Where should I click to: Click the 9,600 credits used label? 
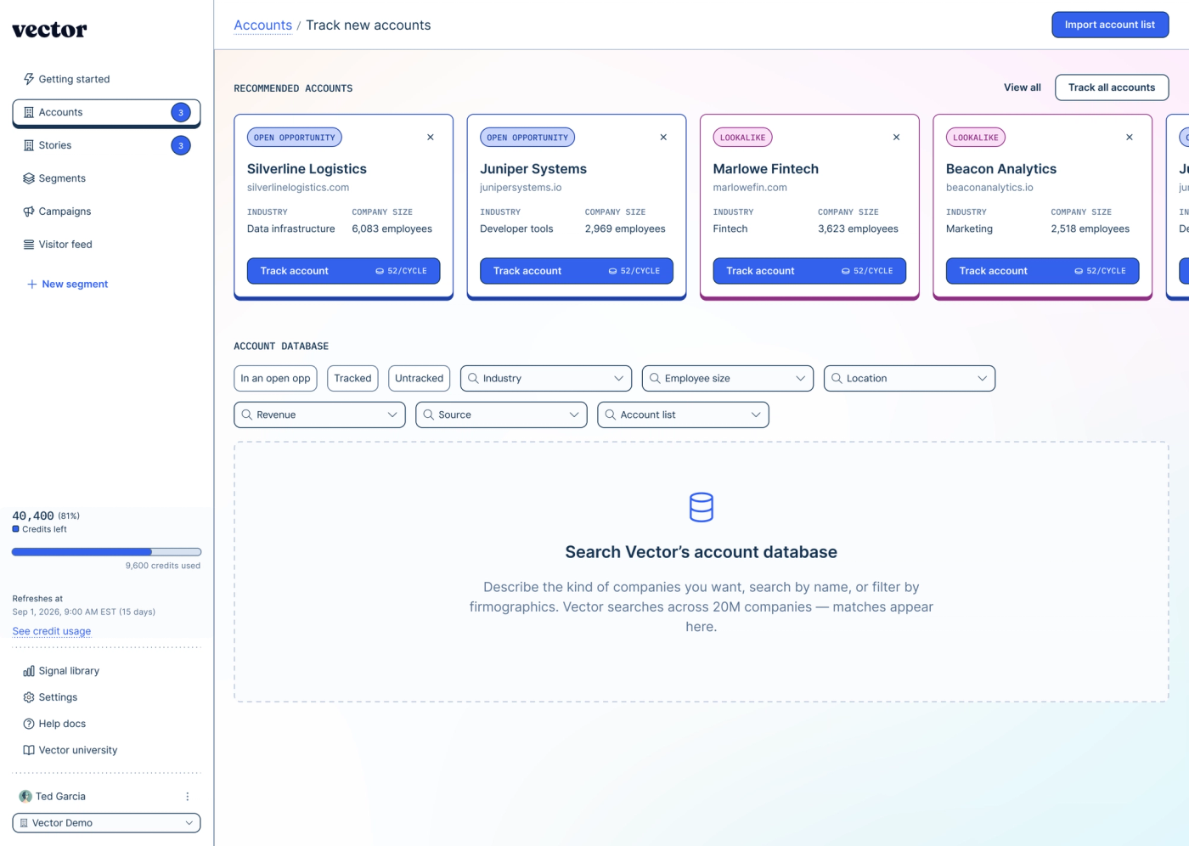tap(163, 566)
